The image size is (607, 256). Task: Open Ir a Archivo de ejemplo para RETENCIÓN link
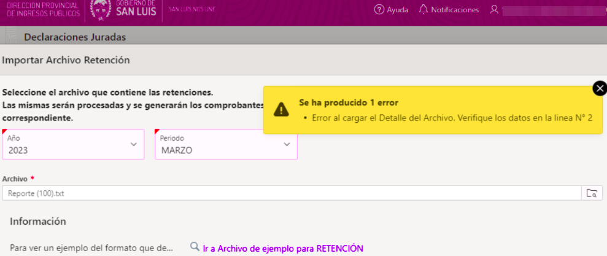(283, 248)
